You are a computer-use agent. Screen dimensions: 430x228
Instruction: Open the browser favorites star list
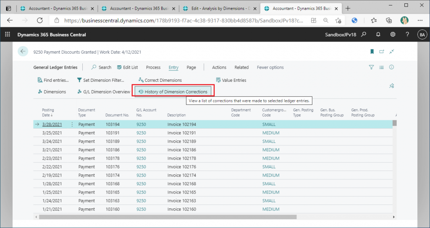pos(373,20)
